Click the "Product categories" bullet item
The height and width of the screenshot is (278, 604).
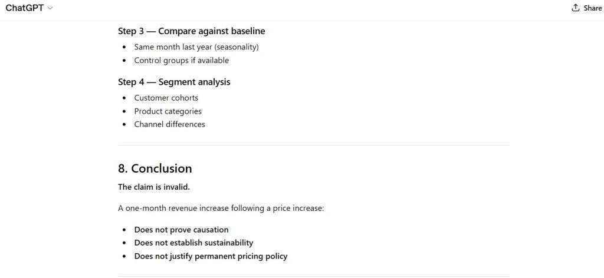pyautogui.click(x=168, y=111)
